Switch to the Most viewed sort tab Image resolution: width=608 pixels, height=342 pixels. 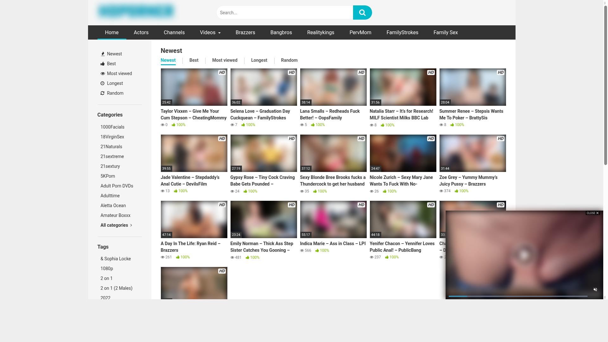tap(225, 60)
